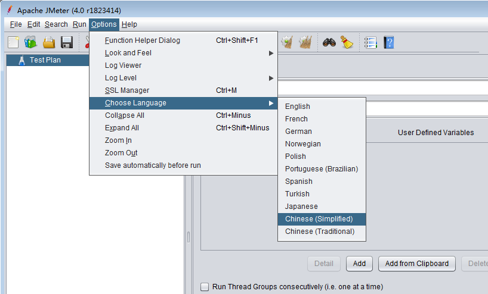Click Zoom Out menu entry
Screen dimensions: 488x294
(183, 153)
